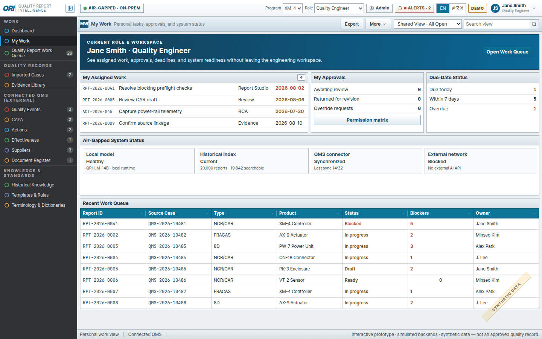Go to Quality Report Work Queue

point(38,53)
